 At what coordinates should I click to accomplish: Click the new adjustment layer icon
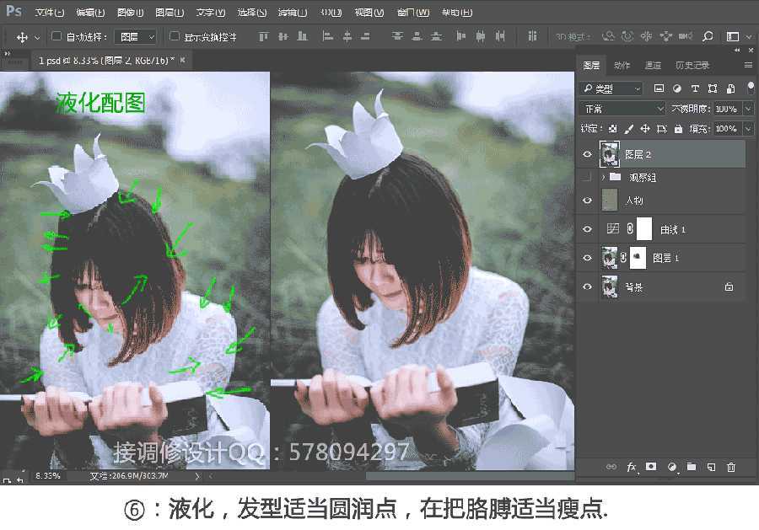(x=670, y=466)
